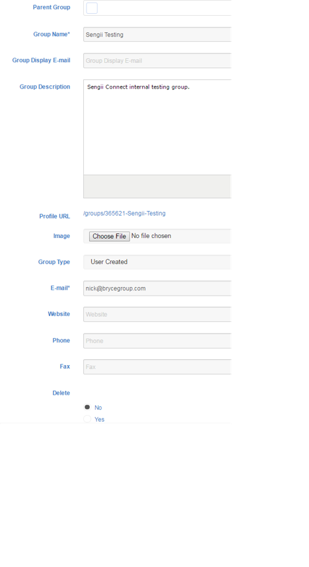Focus the Fax input field
Screen dimensions: 309x567
coord(157,366)
